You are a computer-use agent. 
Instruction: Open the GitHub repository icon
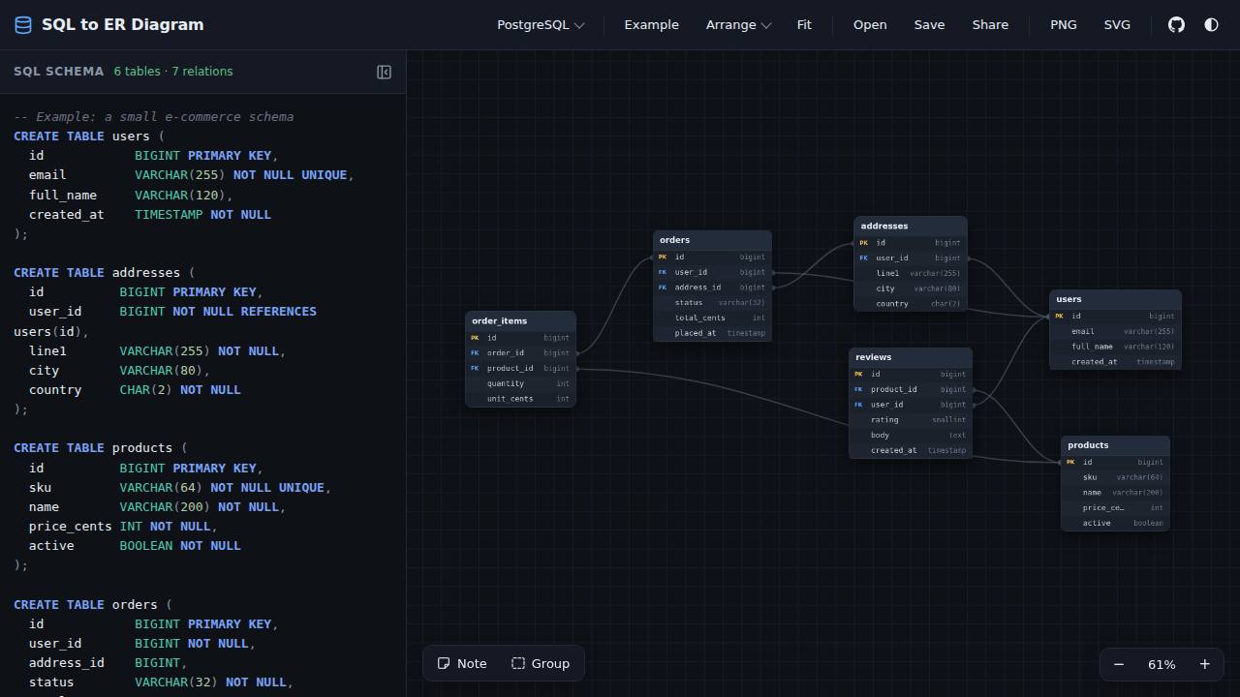1176,25
